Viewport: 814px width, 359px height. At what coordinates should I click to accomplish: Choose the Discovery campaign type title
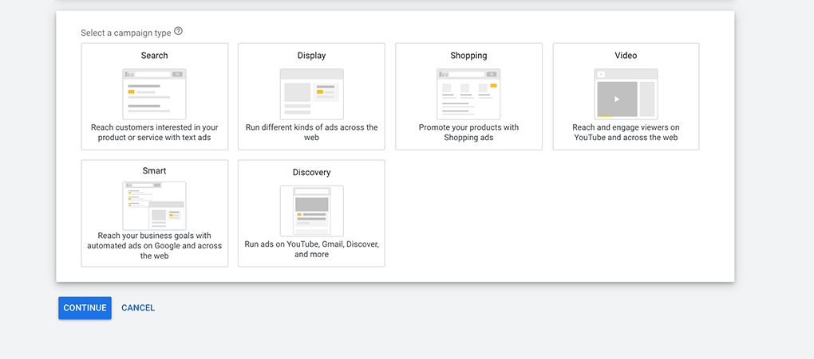pyautogui.click(x=311, y=173)
